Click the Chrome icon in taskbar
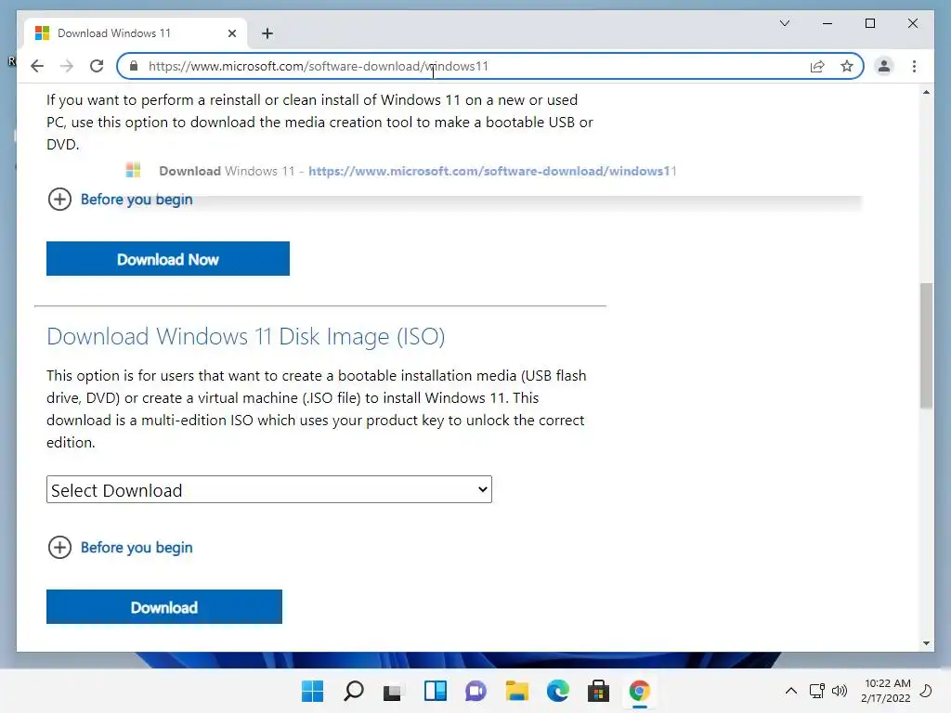This screenshot has height=713, width=951. (640, 691)
